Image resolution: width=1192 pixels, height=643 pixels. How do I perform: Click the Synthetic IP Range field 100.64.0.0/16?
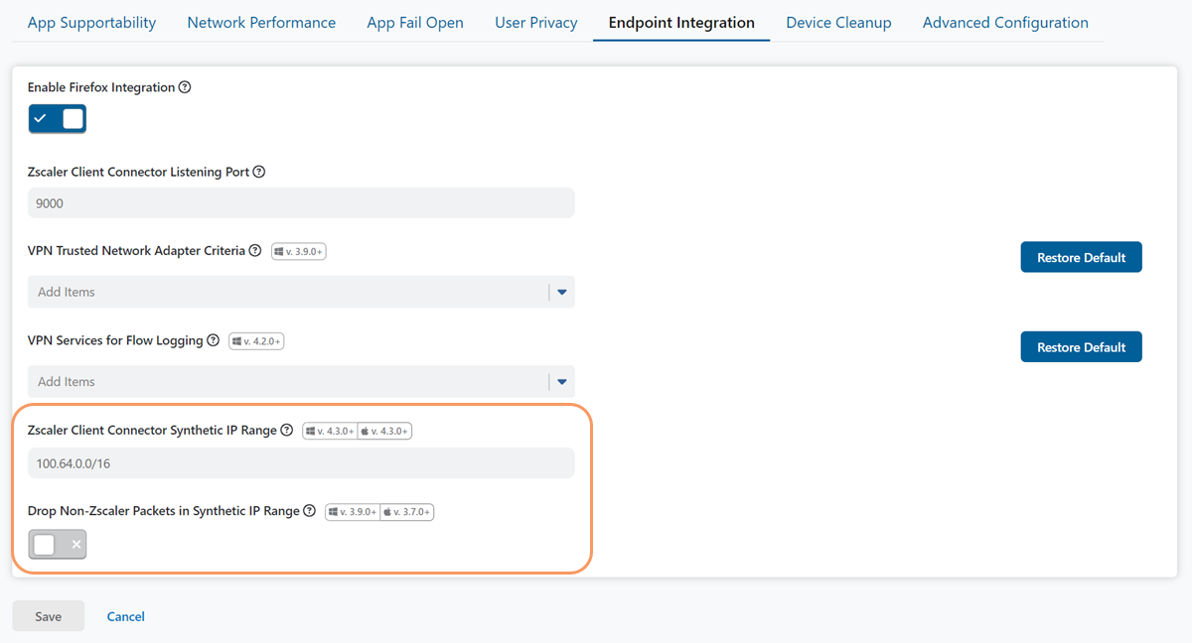coord(301,462)
